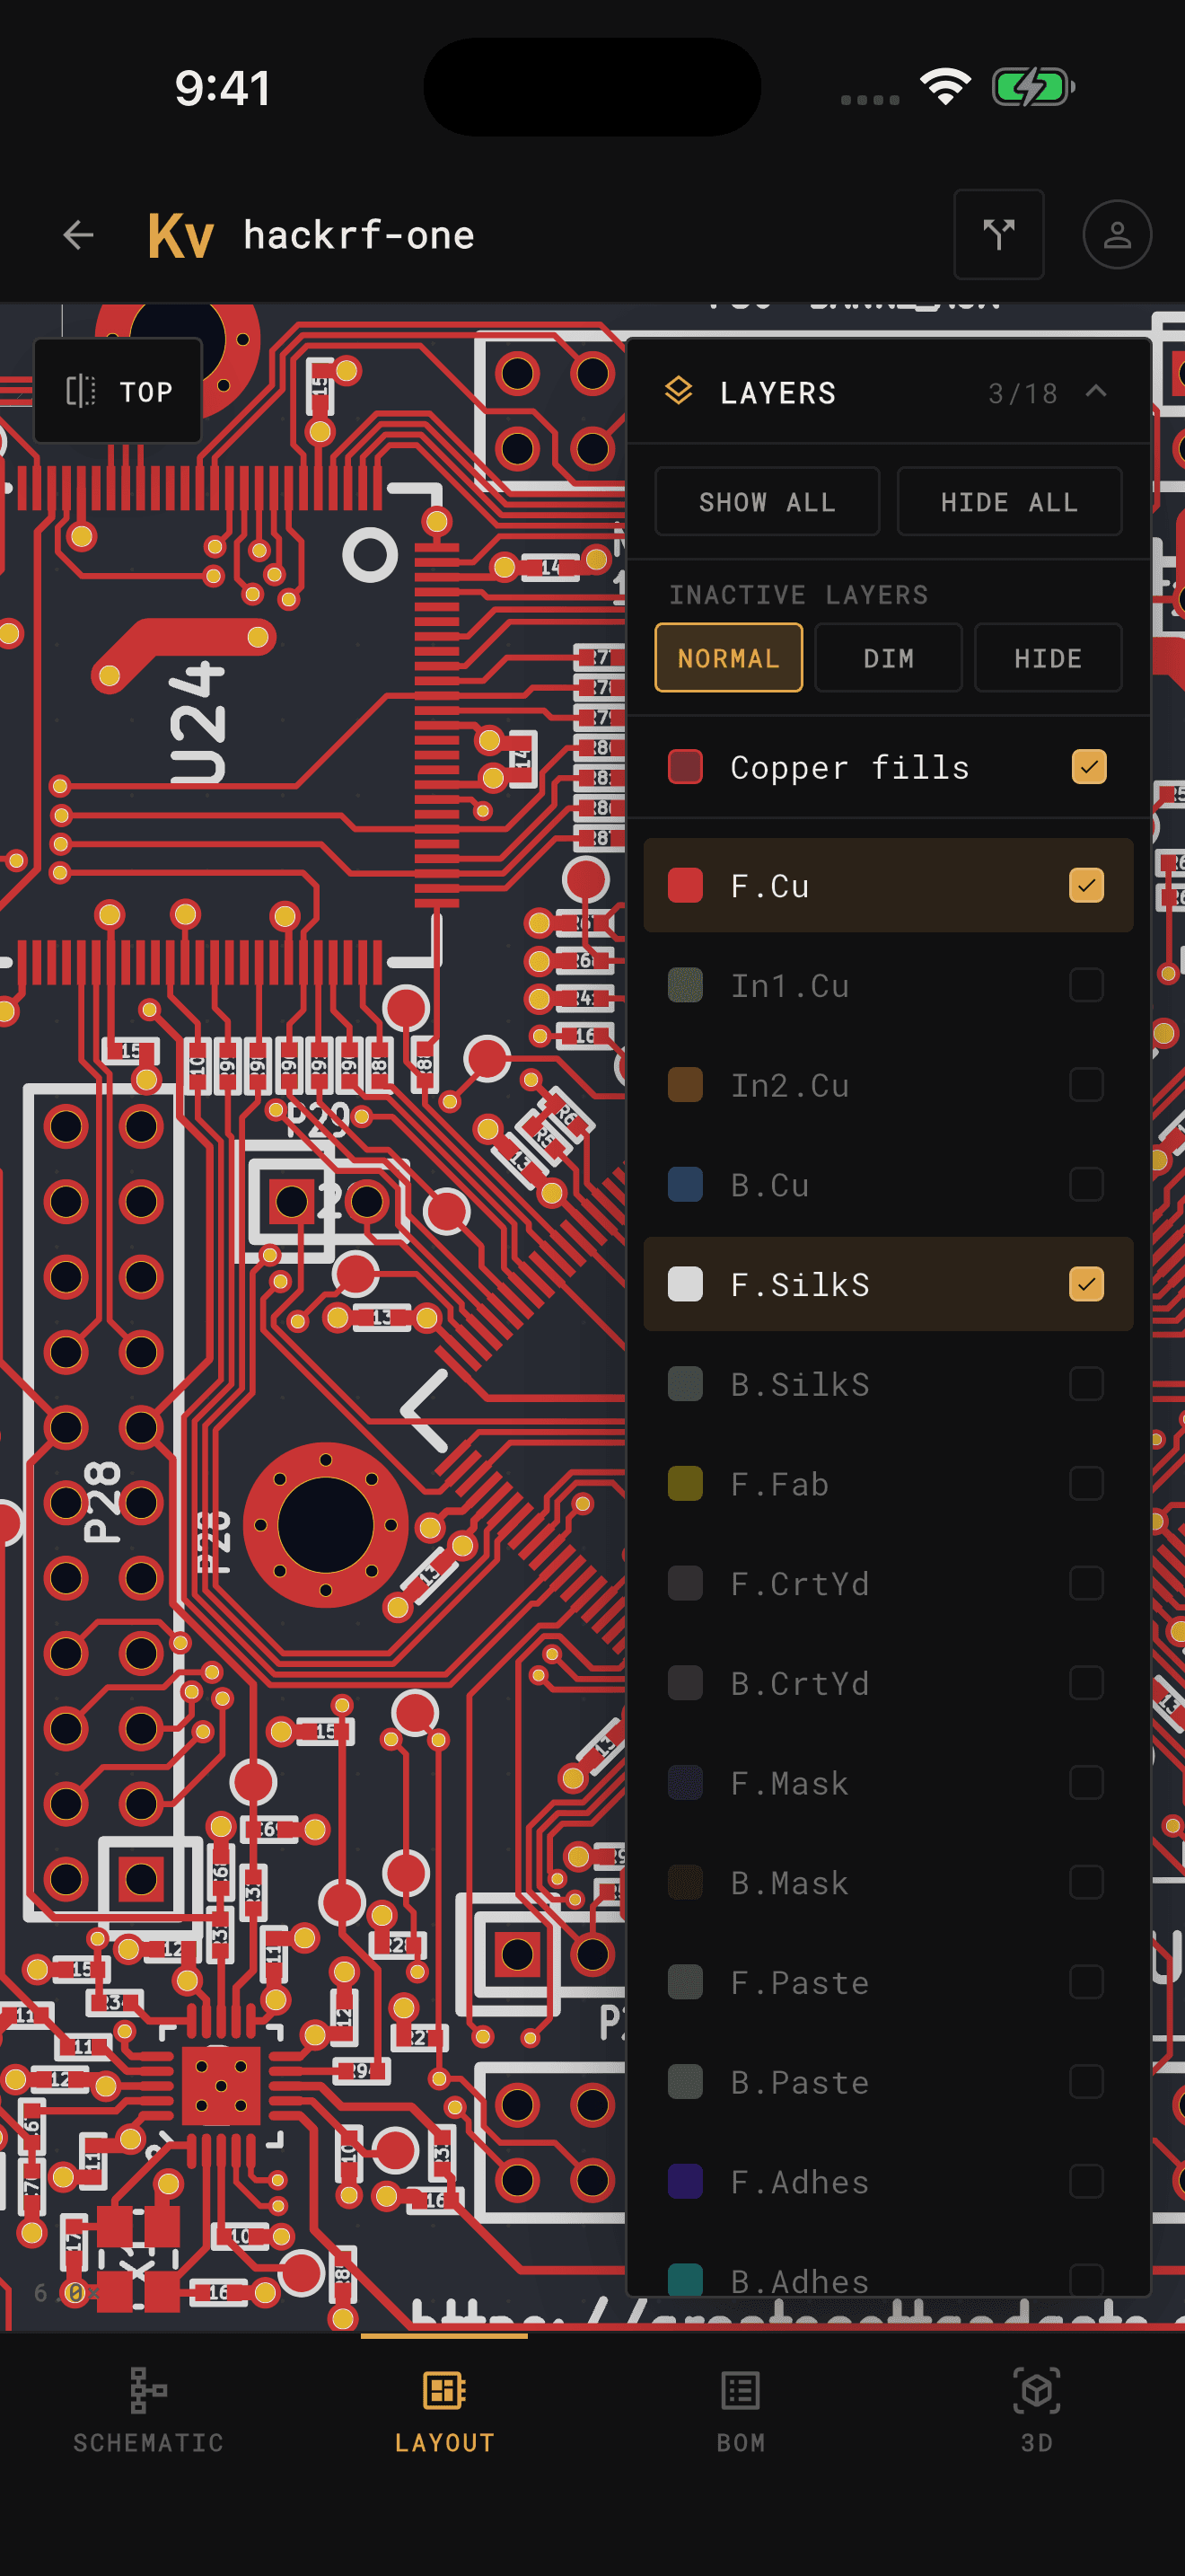Click the Copper fills color swatch
Image resolution: width=1185 pixels, height=2576 pixels.
coord(684,767)
